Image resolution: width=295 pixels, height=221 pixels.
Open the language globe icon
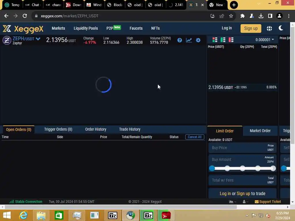pyautogui.click(x=269, y=28)
